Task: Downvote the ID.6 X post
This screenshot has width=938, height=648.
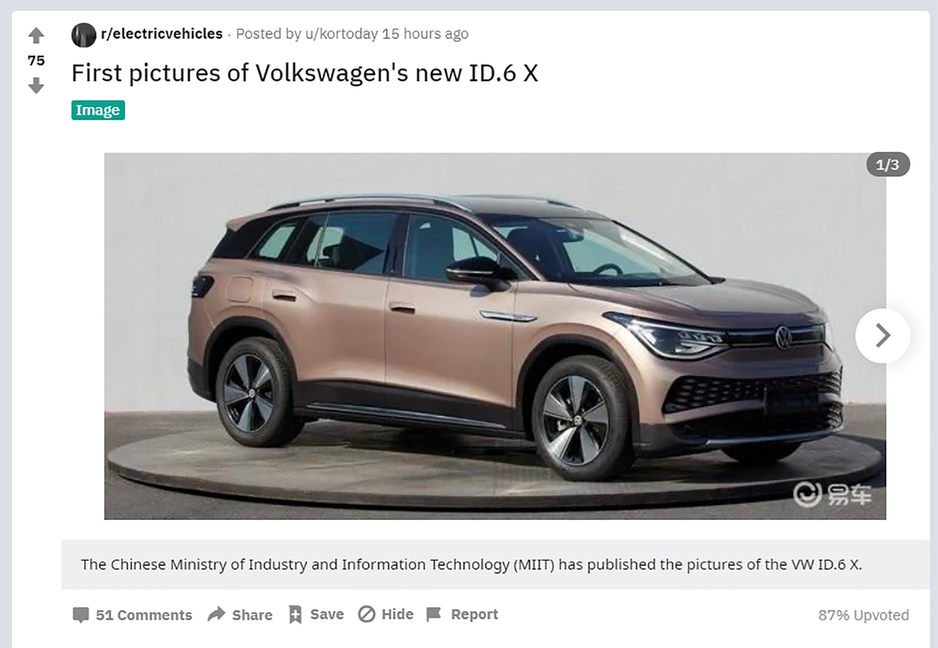Action: coord(36,85)
